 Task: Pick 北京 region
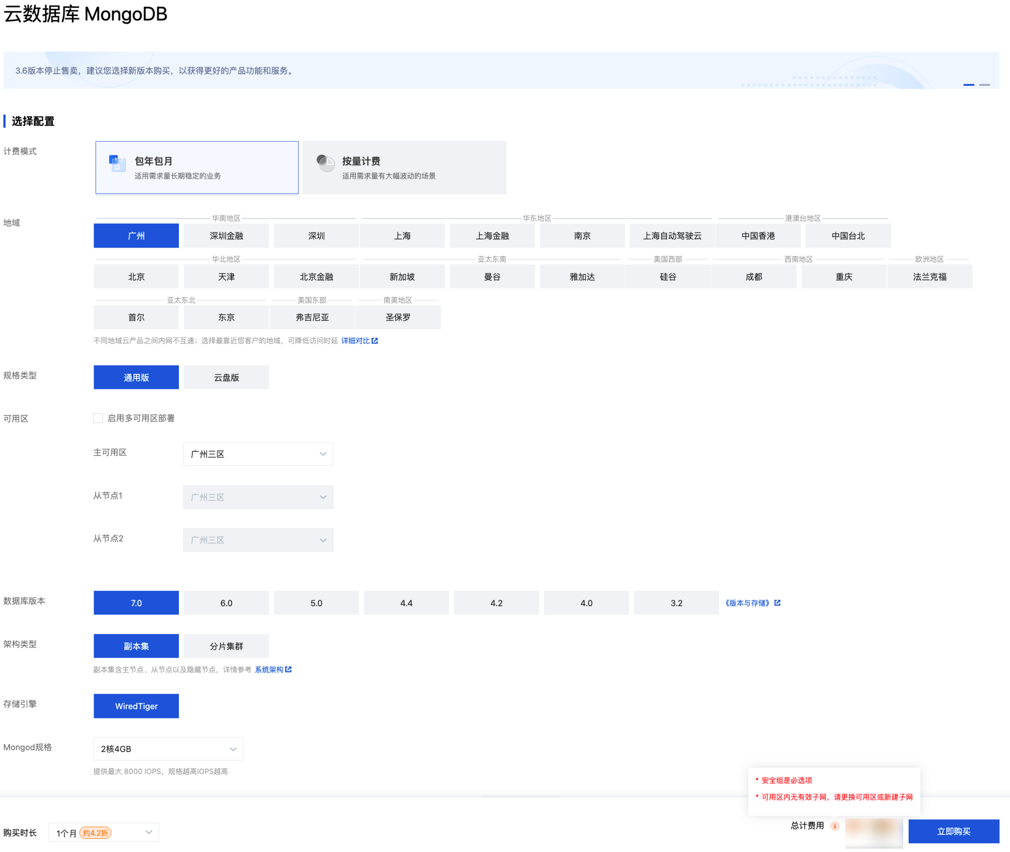pyautogui.click(x=136, y=277)
